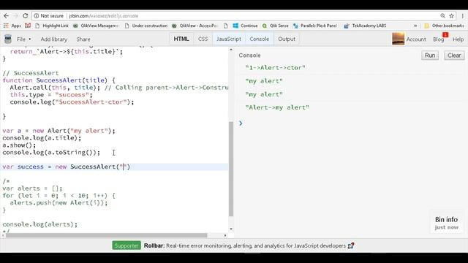
Task: Click the green Supporter badge
Action: coord(127,245)
